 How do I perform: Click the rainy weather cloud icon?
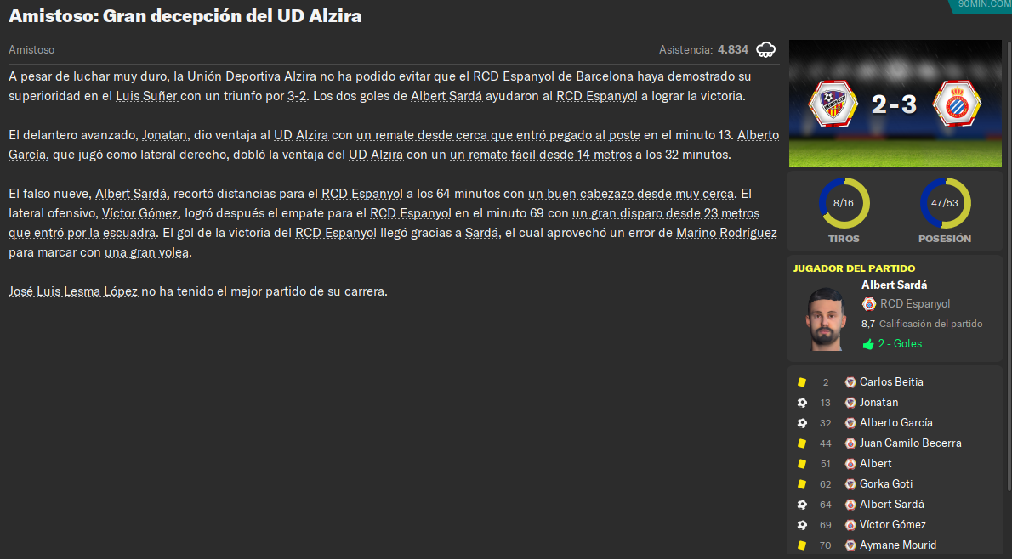pos(765,49)
